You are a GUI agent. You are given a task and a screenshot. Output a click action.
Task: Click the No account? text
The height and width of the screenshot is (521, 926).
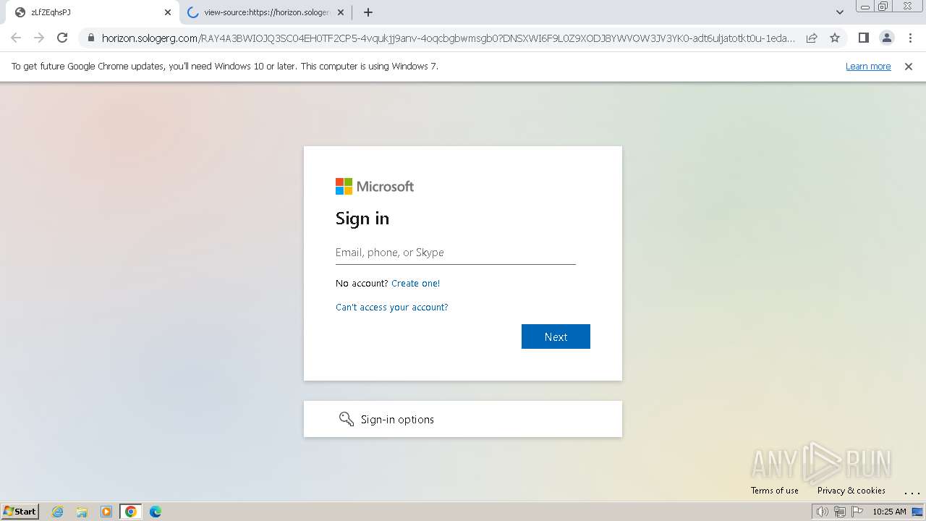coord(362,284)
